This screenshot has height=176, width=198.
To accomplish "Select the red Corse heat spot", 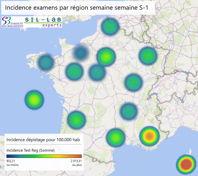I will pos(186,164).
